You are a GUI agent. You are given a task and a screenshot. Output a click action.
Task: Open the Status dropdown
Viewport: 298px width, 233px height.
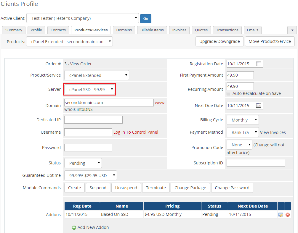click(x=83, y=163)
